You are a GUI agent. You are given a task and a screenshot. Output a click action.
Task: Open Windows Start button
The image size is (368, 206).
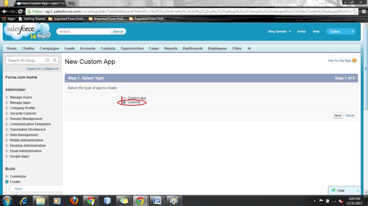tap(7, 201)
